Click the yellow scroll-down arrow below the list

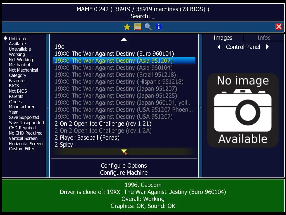click(x=124, y=151)
